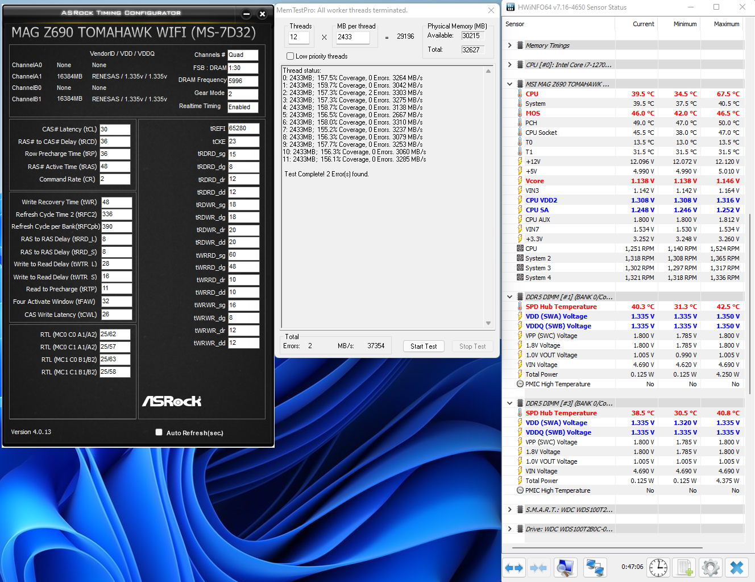Screen dimensions: 755x582
Task: Expand the S.M.A.R.T. WDC sensor group
Action: coord(510,510)
